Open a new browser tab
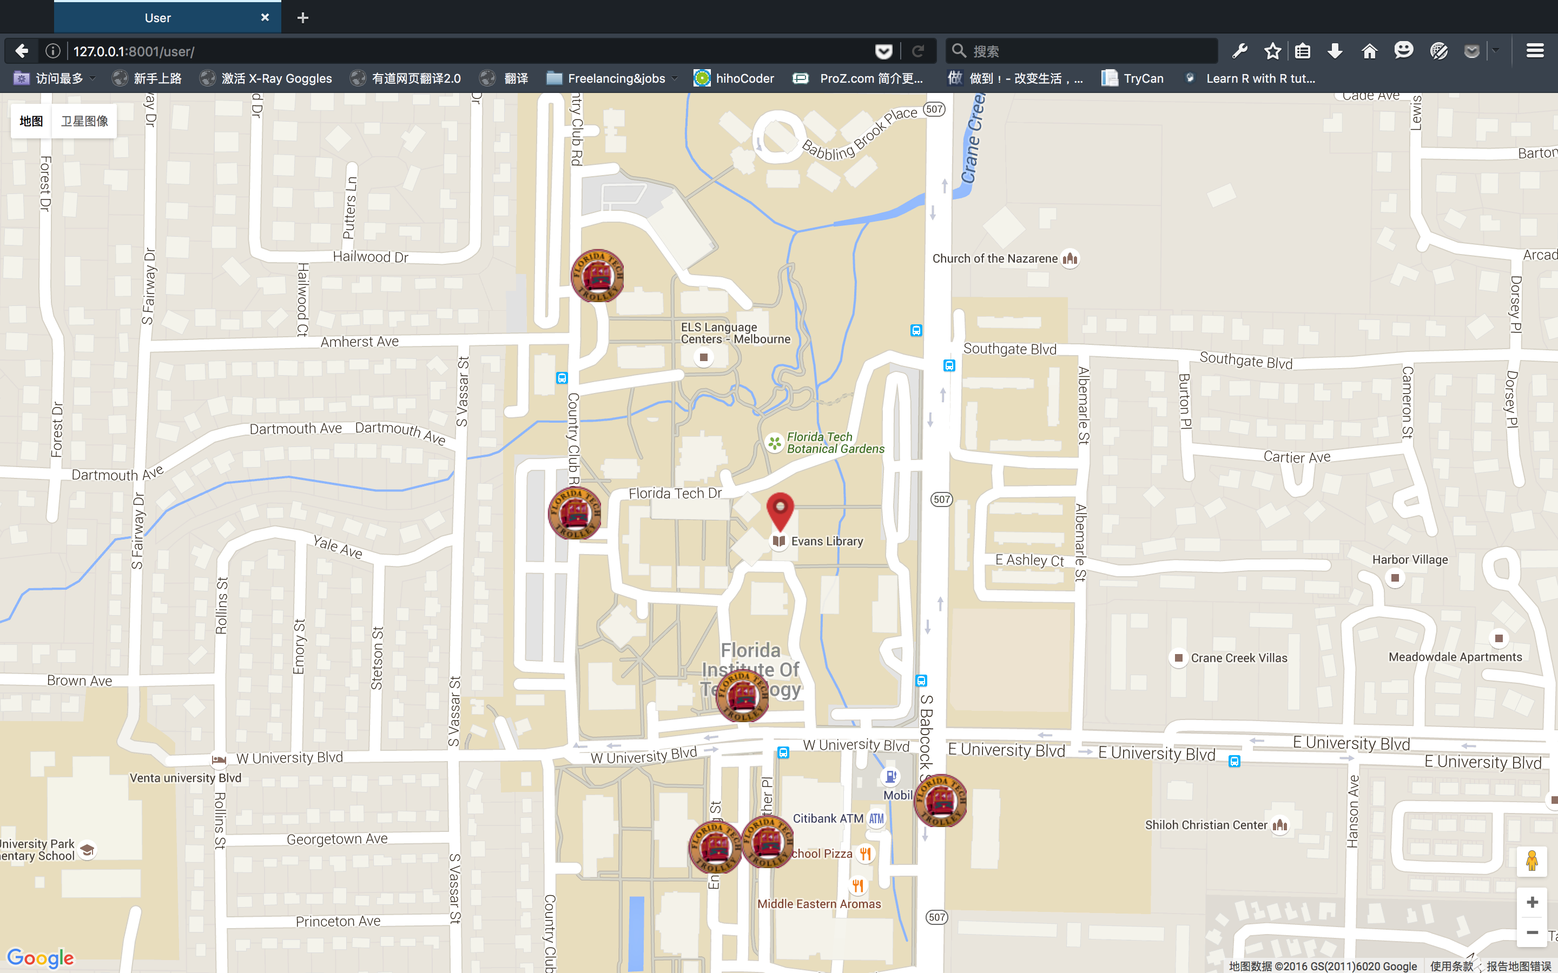Viewport: 1558px width, 973px height. (302, 18)
